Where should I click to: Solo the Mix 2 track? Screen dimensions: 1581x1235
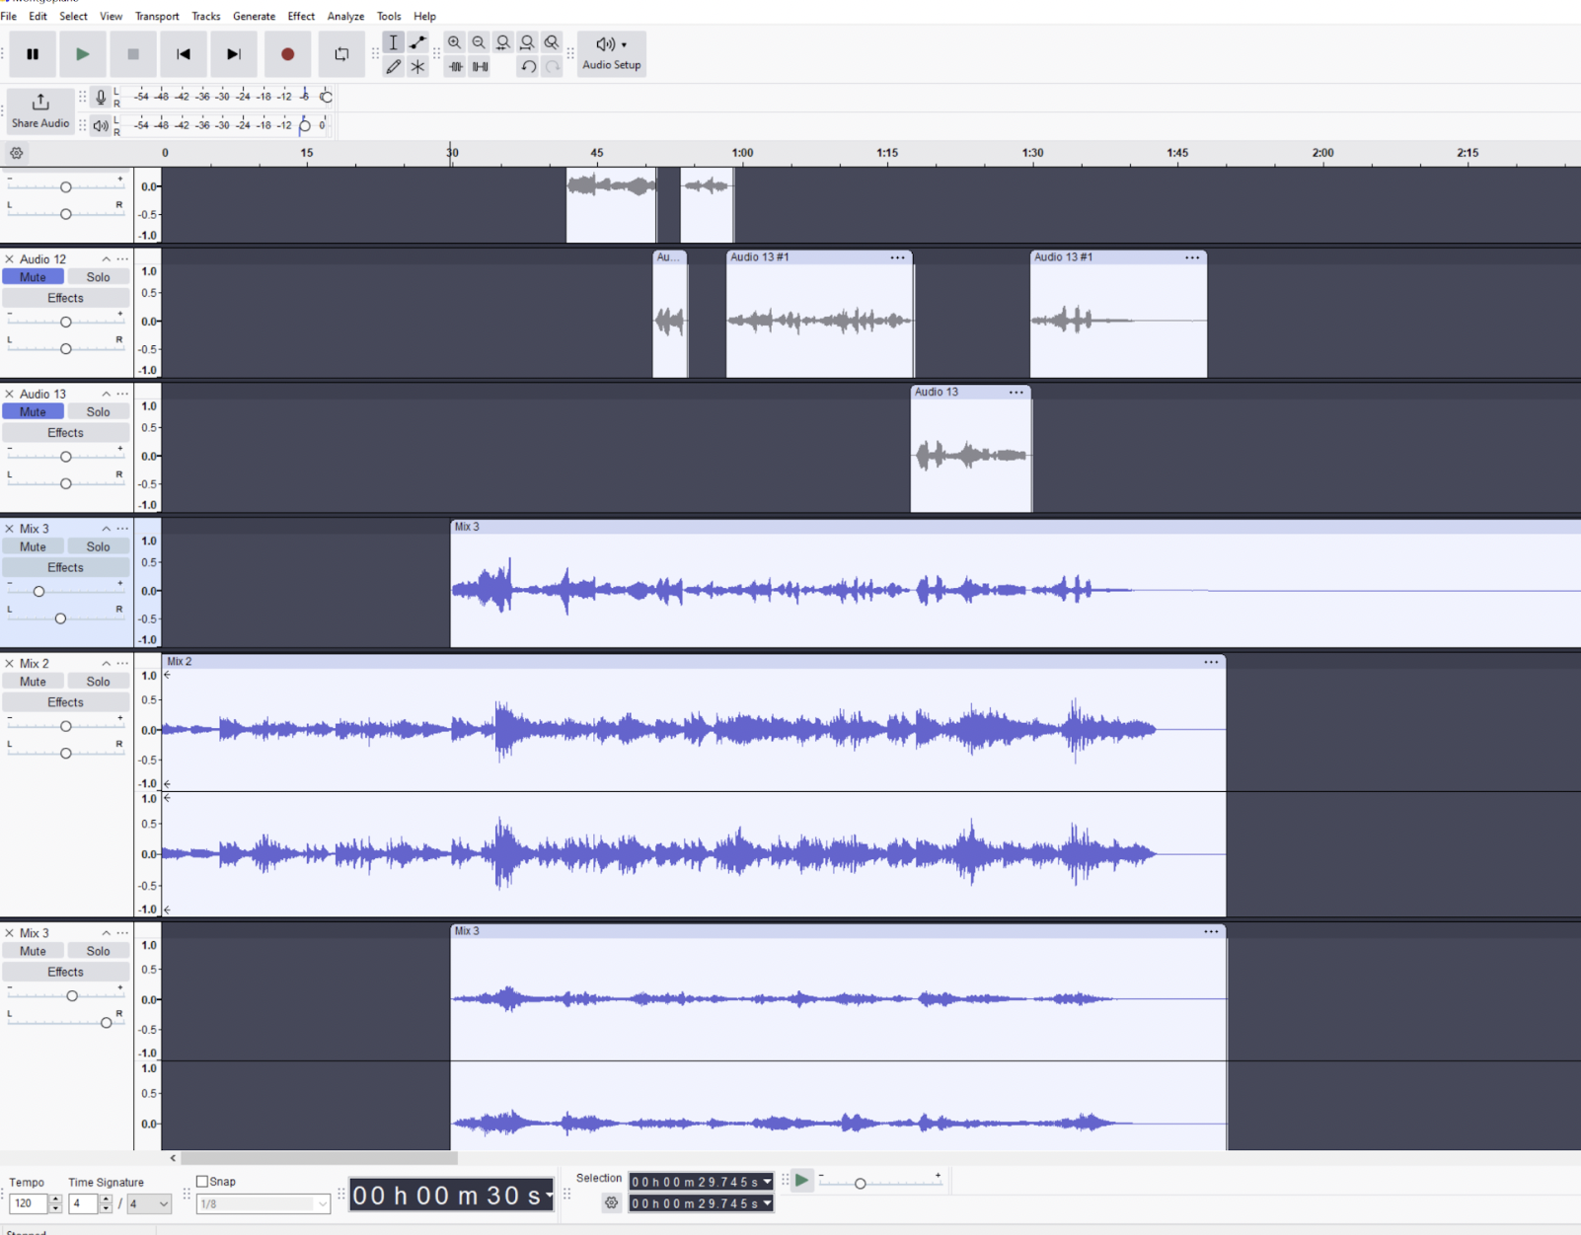[98, 682]
